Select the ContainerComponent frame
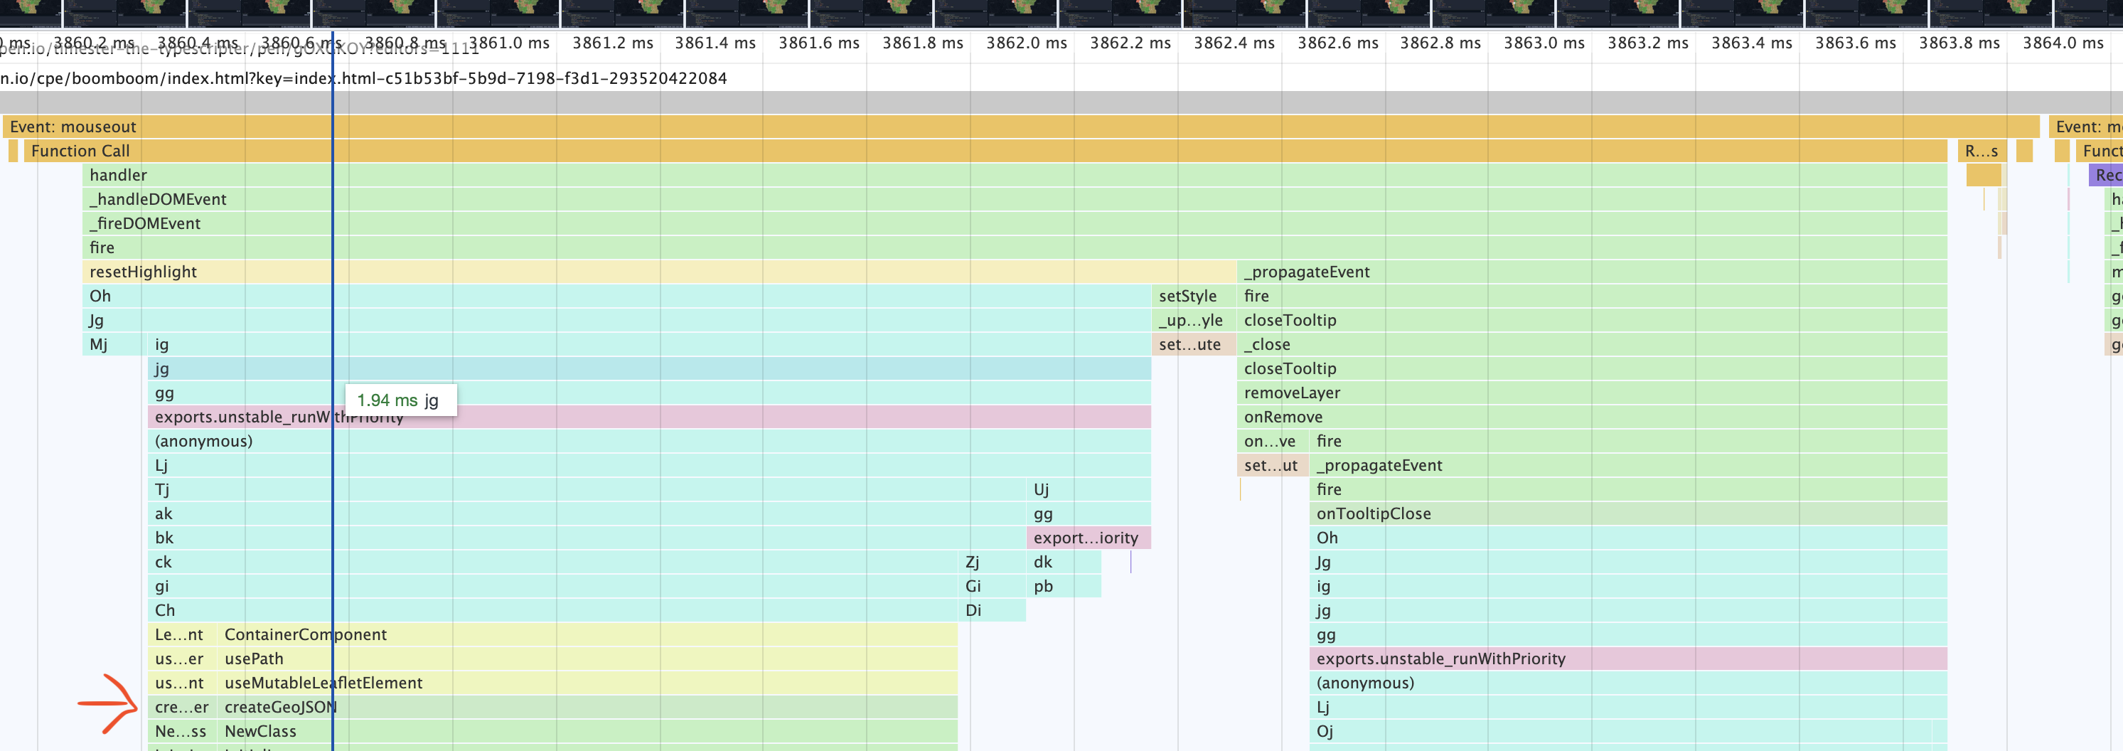The width and height of the screenshot is (2123, 751). tap(587, 635)
